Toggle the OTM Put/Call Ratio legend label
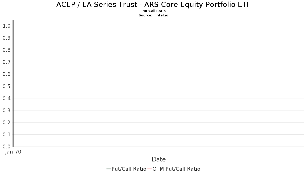Image resolution: width=307 pixels, height=173 pixels. 176,169
